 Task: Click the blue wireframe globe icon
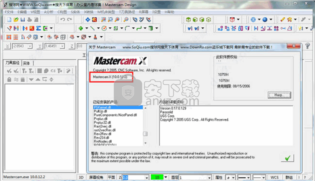coord(253,19)
